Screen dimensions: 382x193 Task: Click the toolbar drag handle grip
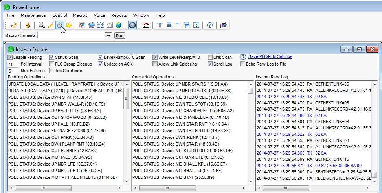[x=6, y=25]
